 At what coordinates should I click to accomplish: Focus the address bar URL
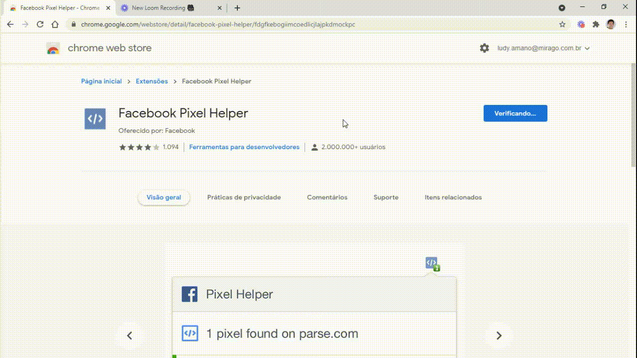click(218, 24)
